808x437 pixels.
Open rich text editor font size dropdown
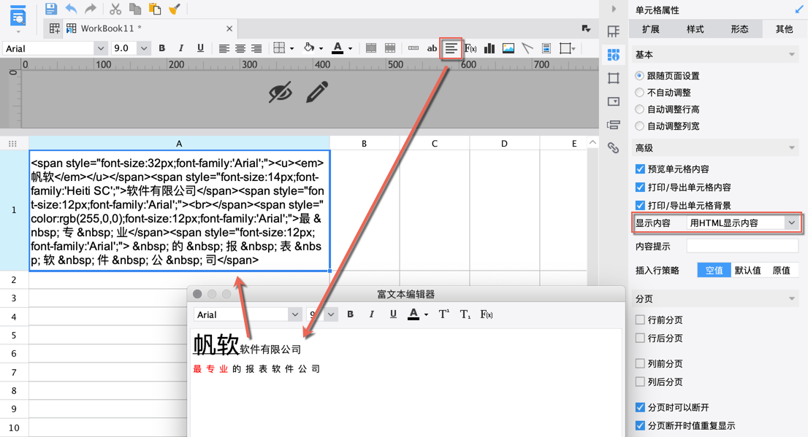[331, 314]
